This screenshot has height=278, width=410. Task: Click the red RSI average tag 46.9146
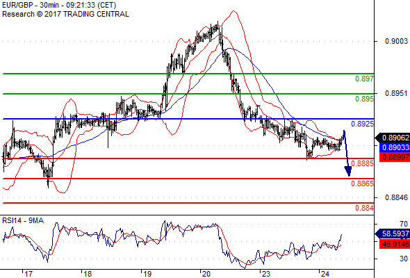click(x=394, y=244)
